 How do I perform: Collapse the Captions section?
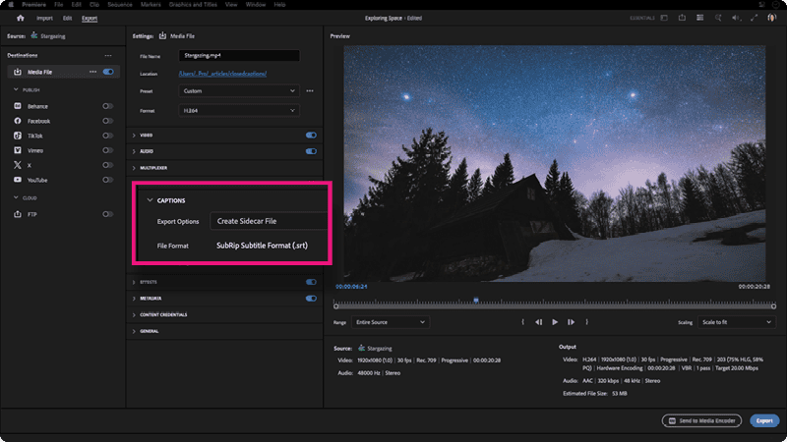tap(150, 200)
